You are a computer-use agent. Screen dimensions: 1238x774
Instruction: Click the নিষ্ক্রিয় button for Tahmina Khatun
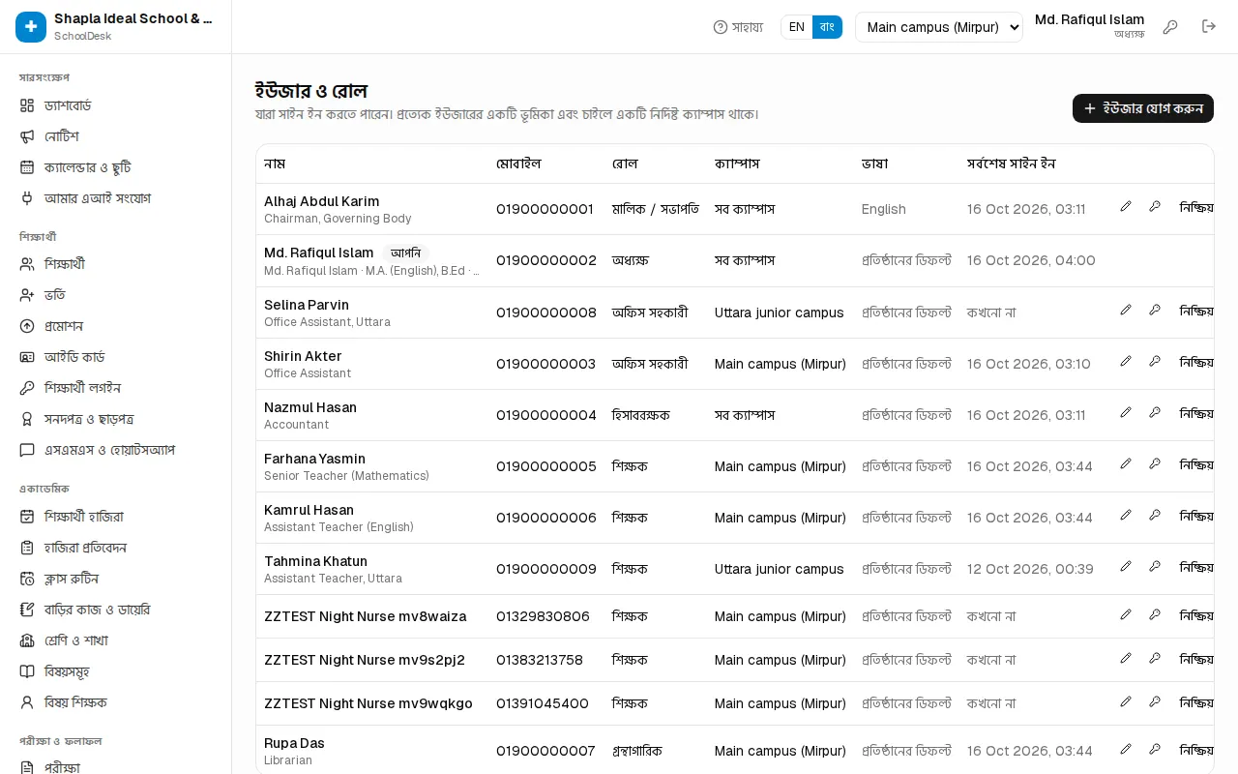coord(1196,567)
